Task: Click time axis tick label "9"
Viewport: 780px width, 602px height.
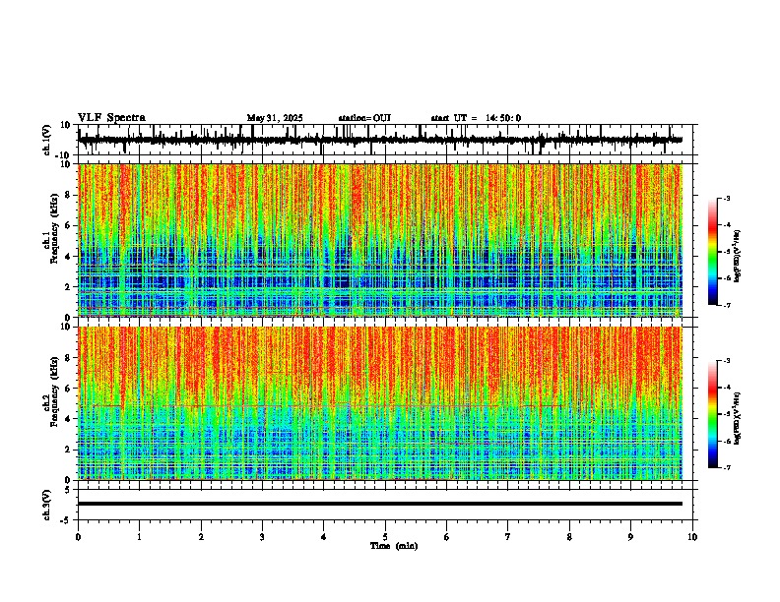Action: 630,537
